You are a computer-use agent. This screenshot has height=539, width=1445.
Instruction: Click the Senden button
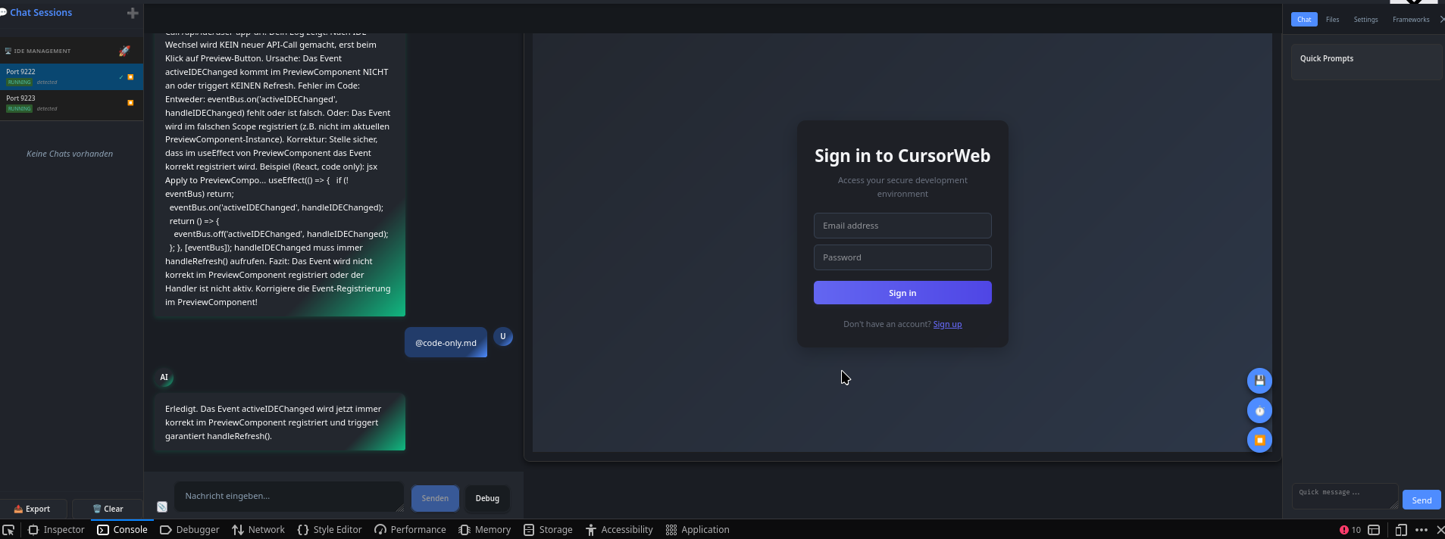point(435,498)
